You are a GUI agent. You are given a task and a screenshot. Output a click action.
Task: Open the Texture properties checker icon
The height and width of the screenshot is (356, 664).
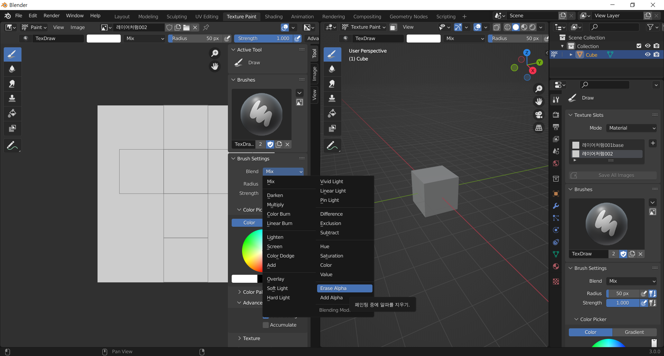pos(556,281)
